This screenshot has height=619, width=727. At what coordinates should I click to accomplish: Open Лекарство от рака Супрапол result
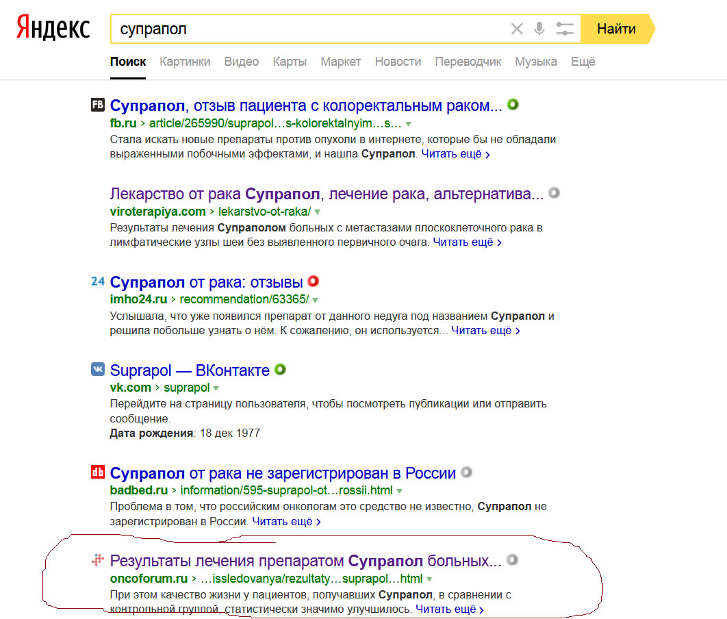click(x=327, y=194)
